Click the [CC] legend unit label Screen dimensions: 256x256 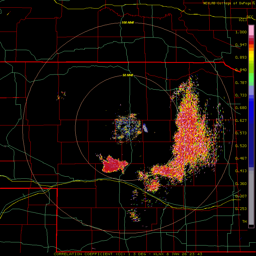(x=243, y=20)
